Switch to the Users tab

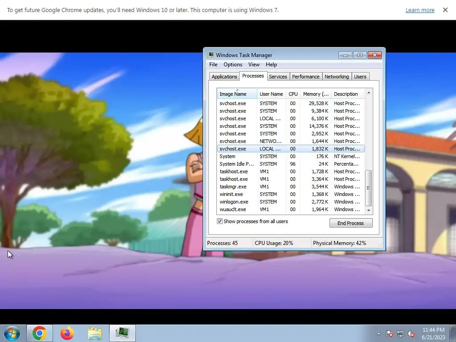(360, 77)
